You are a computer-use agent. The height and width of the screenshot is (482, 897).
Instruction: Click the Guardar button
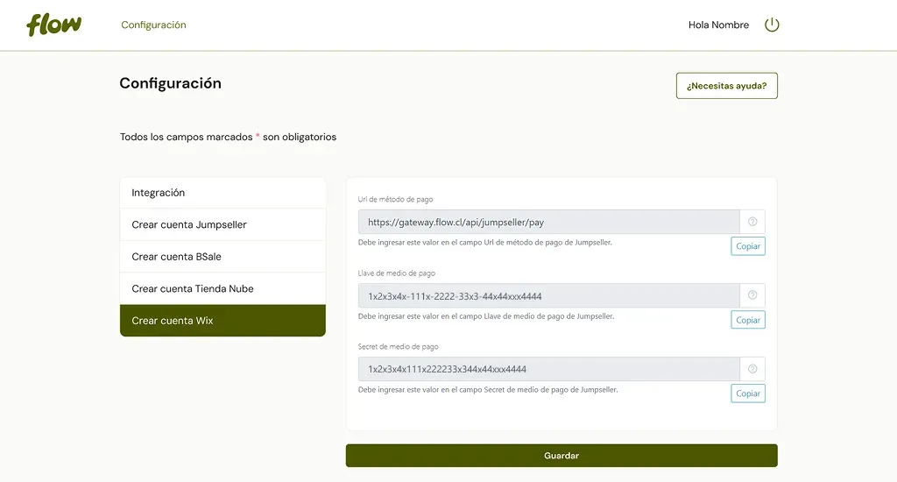(562, 456)
